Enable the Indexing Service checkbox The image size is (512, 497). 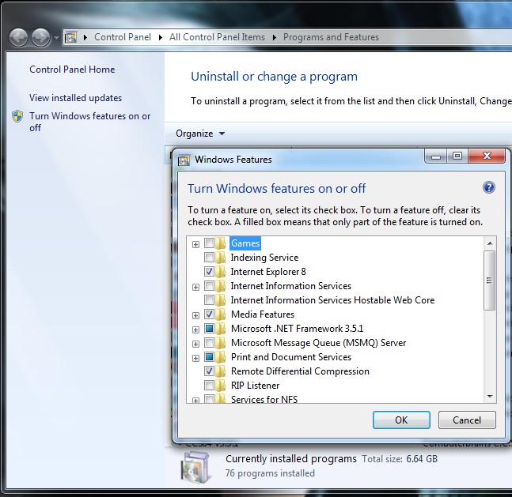209,258
